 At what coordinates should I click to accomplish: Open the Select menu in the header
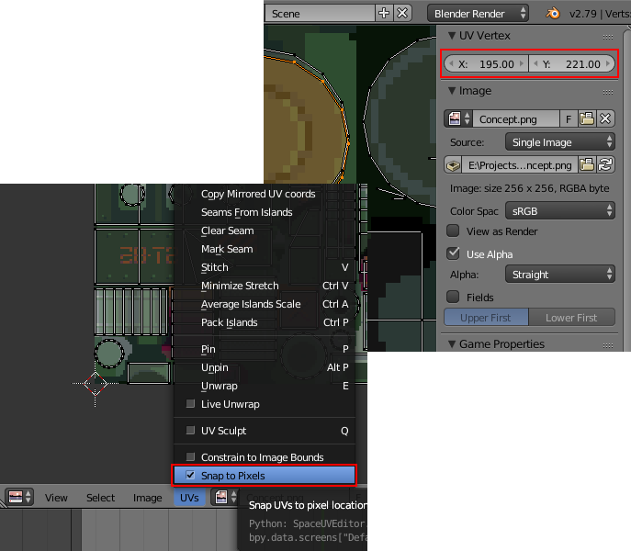[x=101, y=498]
